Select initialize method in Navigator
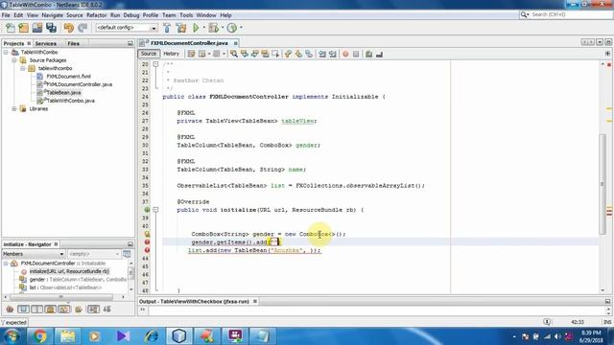 click(69, 271)
